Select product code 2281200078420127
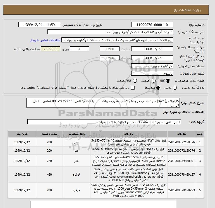Screen dimensions: 215x208 coord(181,174)
